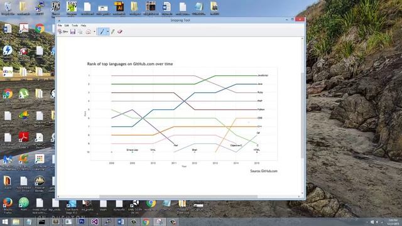The width and height of the screenshot is (402, 226).
Task: Open the Send Snip dropdown arrow
Action: [x=94, y=32]
